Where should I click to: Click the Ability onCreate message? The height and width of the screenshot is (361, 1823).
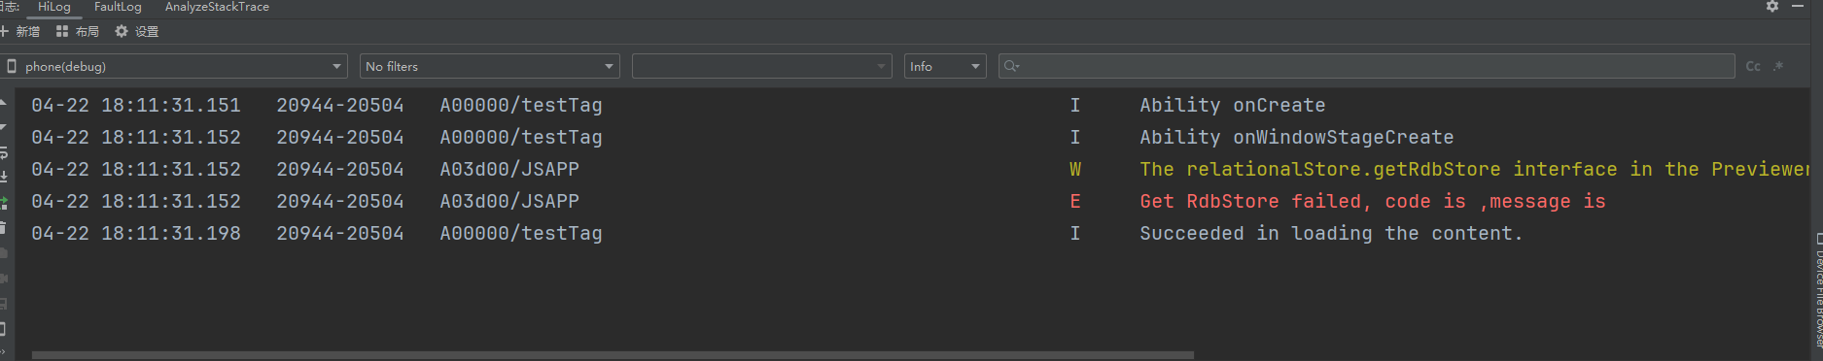pyautogui.click(x=1233, y=105)
